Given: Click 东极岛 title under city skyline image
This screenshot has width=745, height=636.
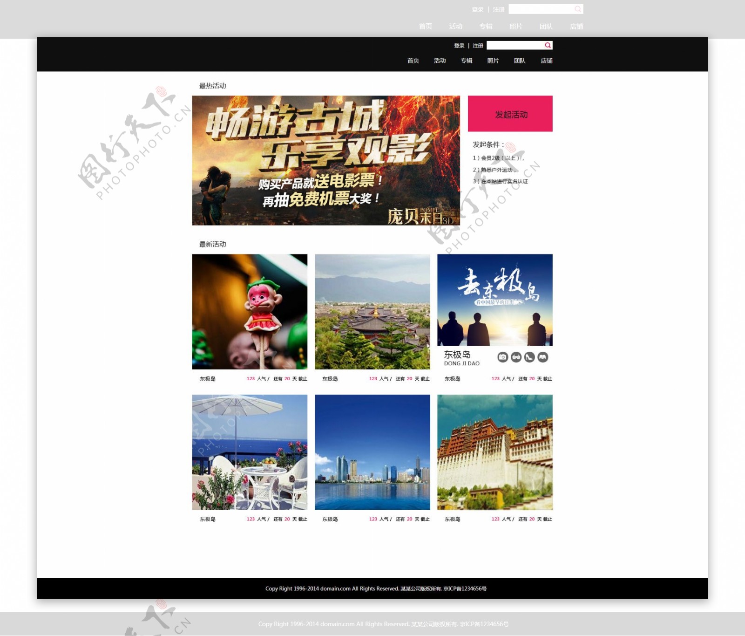Looking at the screenshot, I should [x=330, y=519].
